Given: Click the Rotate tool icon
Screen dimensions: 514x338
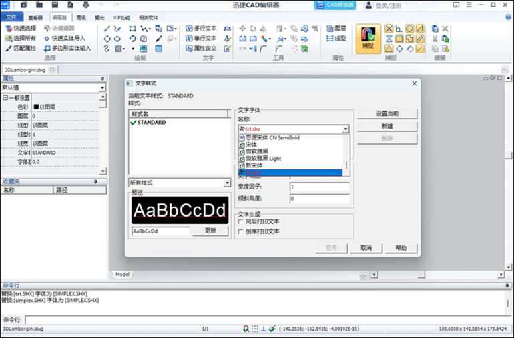Looking at the screenshot, I should [253, 29].
